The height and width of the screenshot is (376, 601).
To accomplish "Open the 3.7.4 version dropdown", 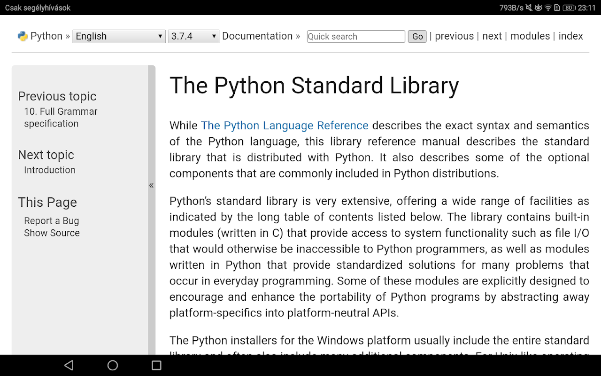I will click(x=193, y=36).
